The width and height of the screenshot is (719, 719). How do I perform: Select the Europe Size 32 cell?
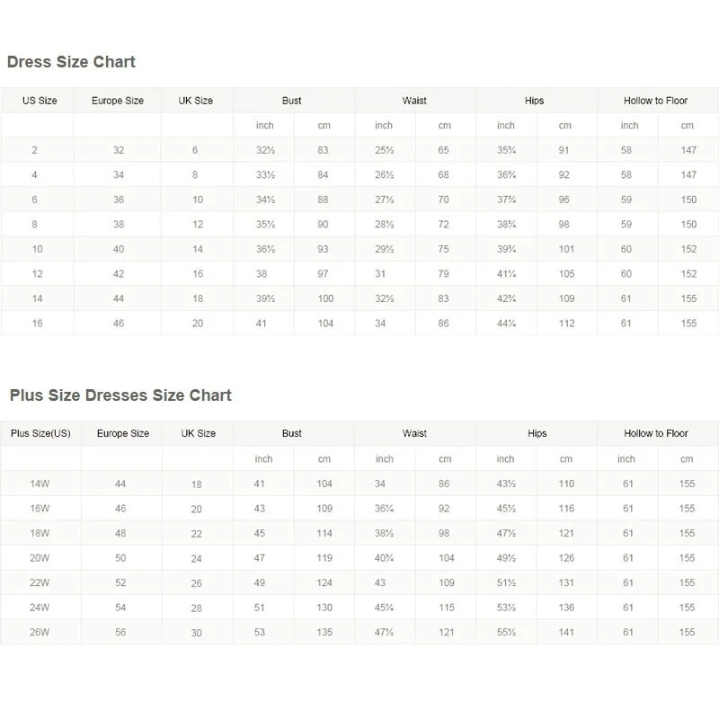coord(119,151)
